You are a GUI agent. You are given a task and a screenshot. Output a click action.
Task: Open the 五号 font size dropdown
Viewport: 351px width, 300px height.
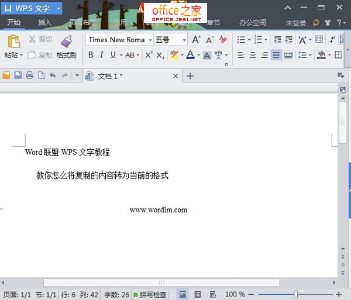click(x=184, y=40)
